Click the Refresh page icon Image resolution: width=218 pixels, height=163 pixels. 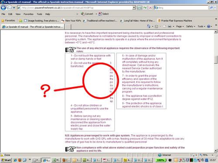pos(145,8)
